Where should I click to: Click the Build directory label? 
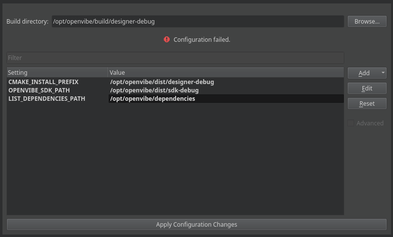28,22
